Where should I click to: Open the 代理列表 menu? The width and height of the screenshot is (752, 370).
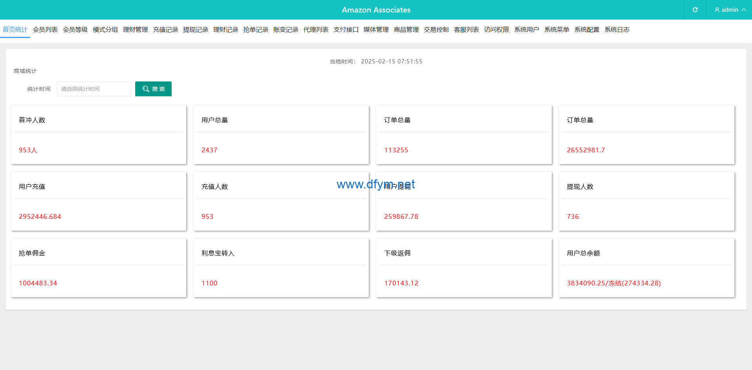[x=316, y=30]
